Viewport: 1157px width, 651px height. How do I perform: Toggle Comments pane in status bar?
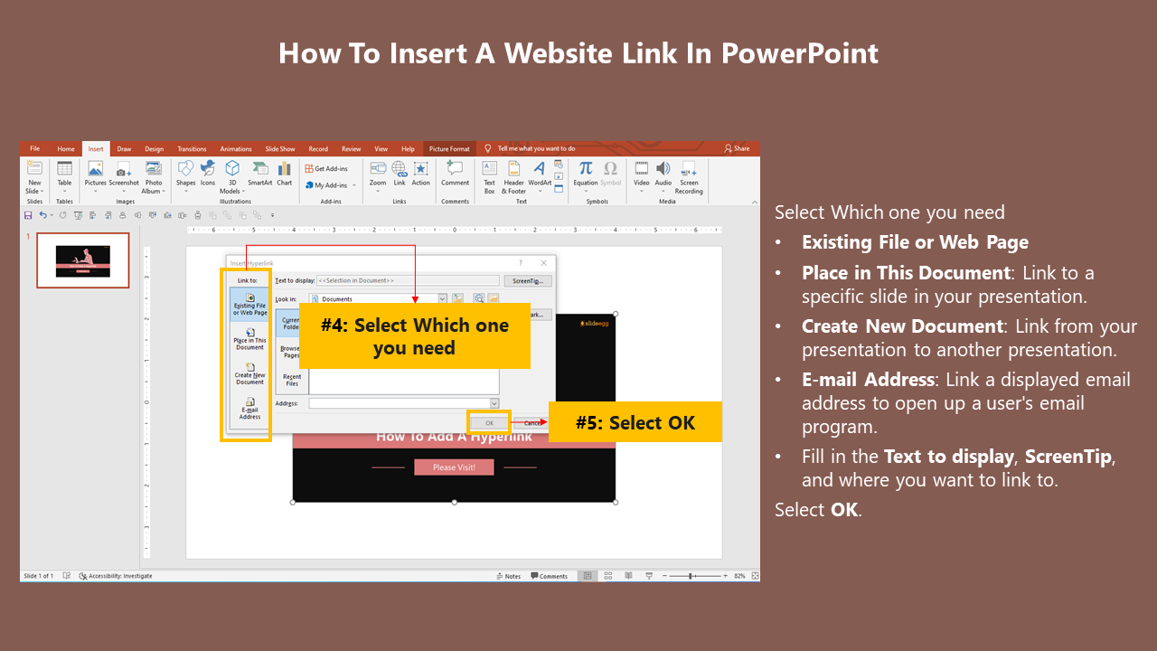coord(550,576)
